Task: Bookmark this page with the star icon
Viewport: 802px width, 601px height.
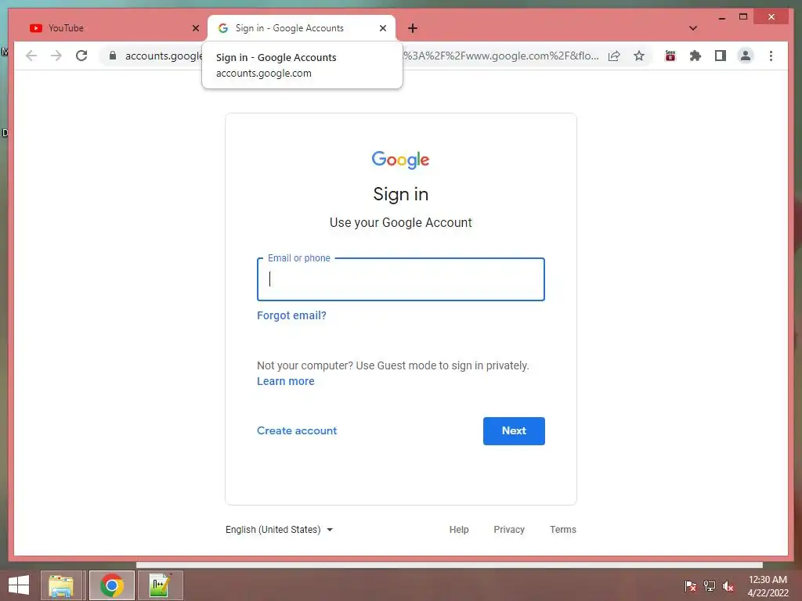Action: click(639, 56)
